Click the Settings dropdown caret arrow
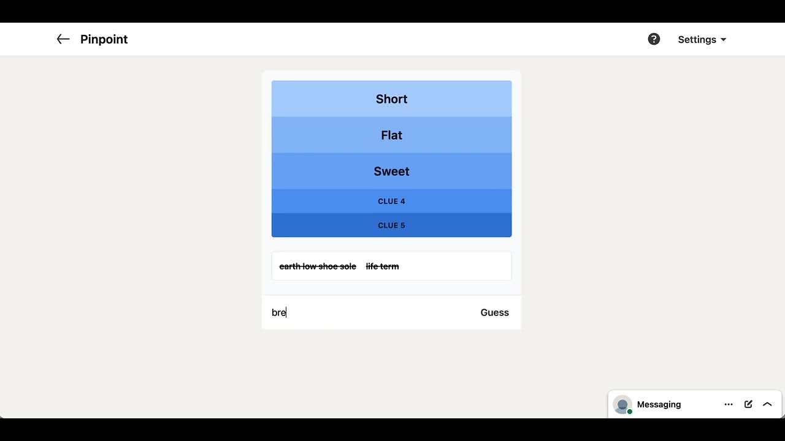This screenshot has height=441, width=785. coord(723,40)
